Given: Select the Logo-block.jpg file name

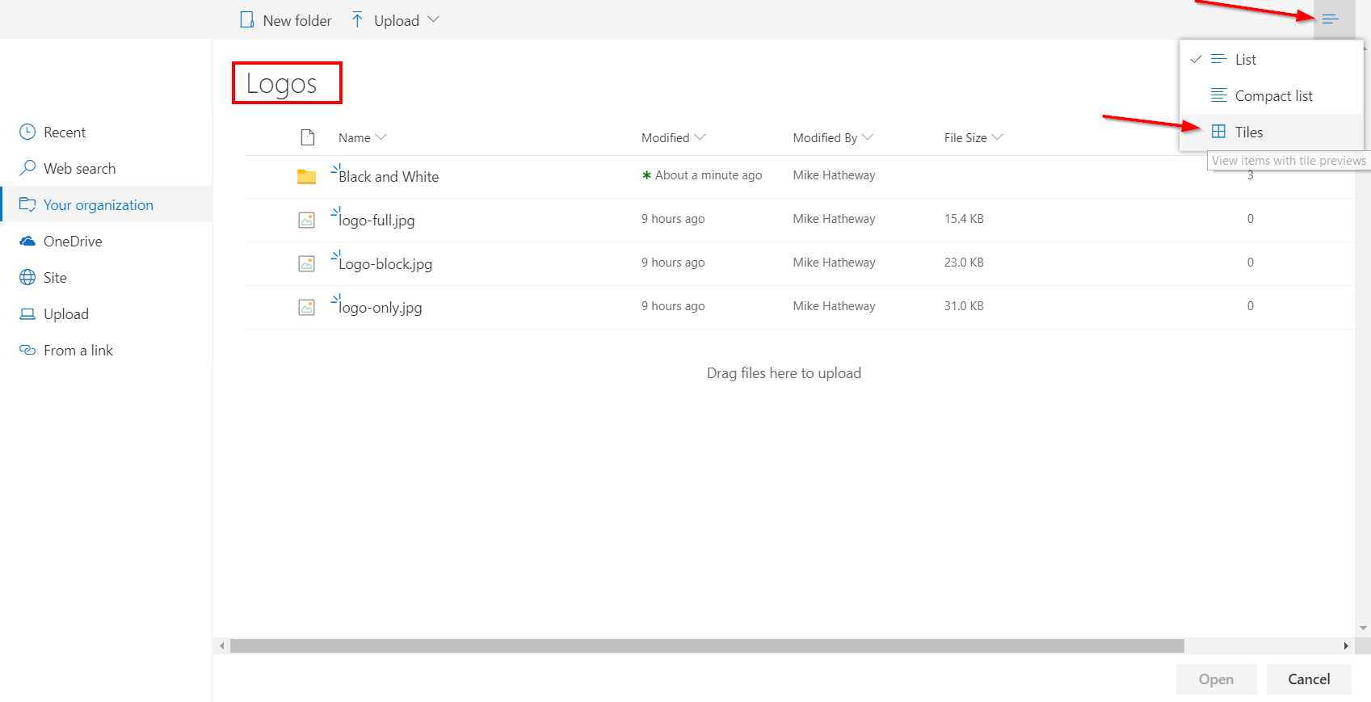Looking at the screenshot, I should [x=385, y=264].
